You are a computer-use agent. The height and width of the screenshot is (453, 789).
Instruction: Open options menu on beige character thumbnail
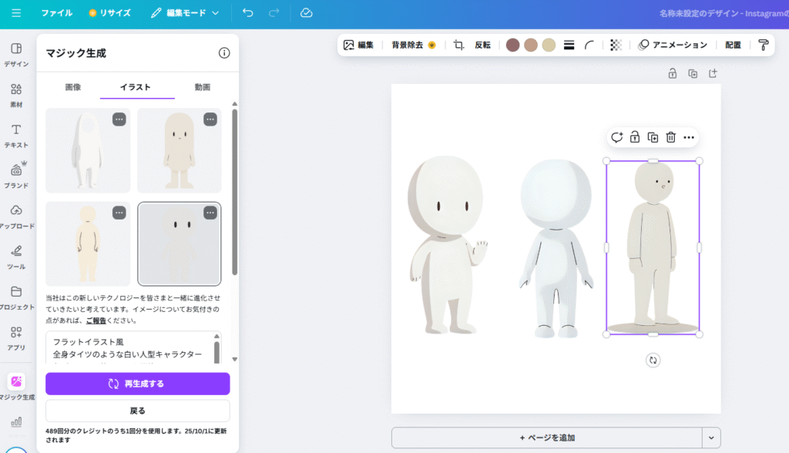coord(210,119)
